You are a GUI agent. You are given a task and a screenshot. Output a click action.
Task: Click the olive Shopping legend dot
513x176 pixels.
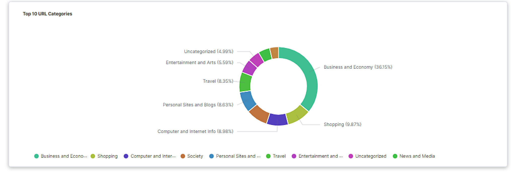[93, 156]
